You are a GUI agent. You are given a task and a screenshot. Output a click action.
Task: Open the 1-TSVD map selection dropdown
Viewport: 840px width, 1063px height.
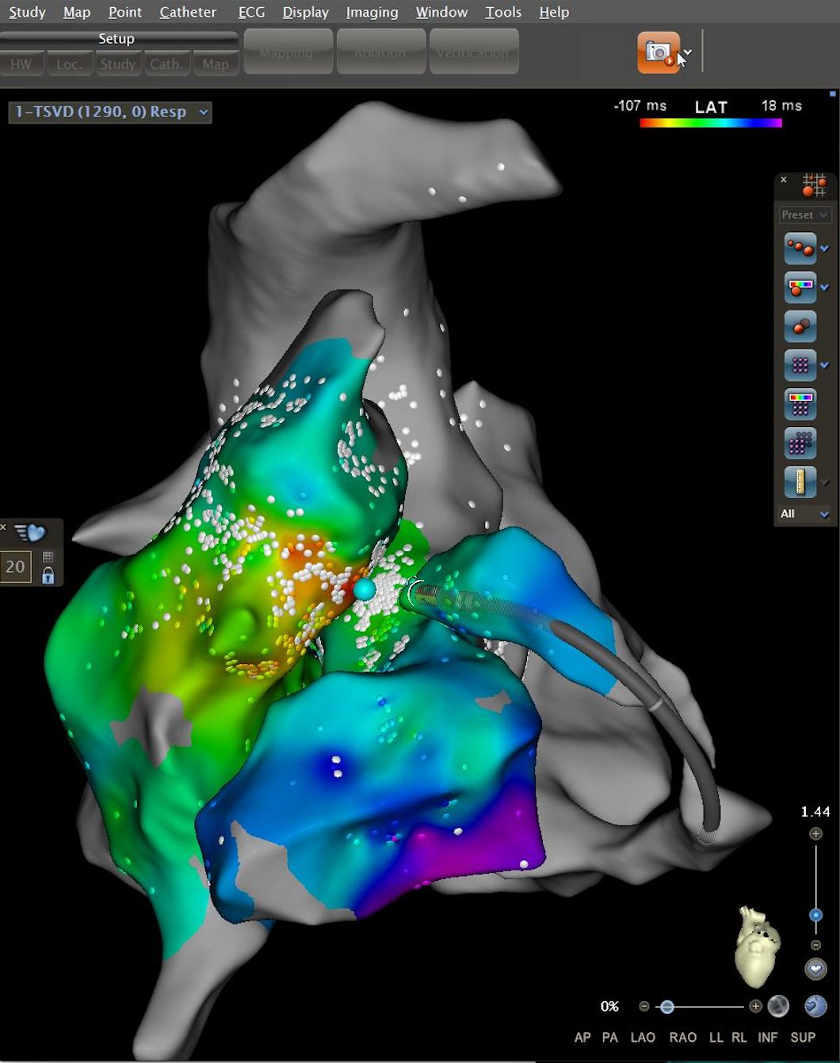point(110,112)
